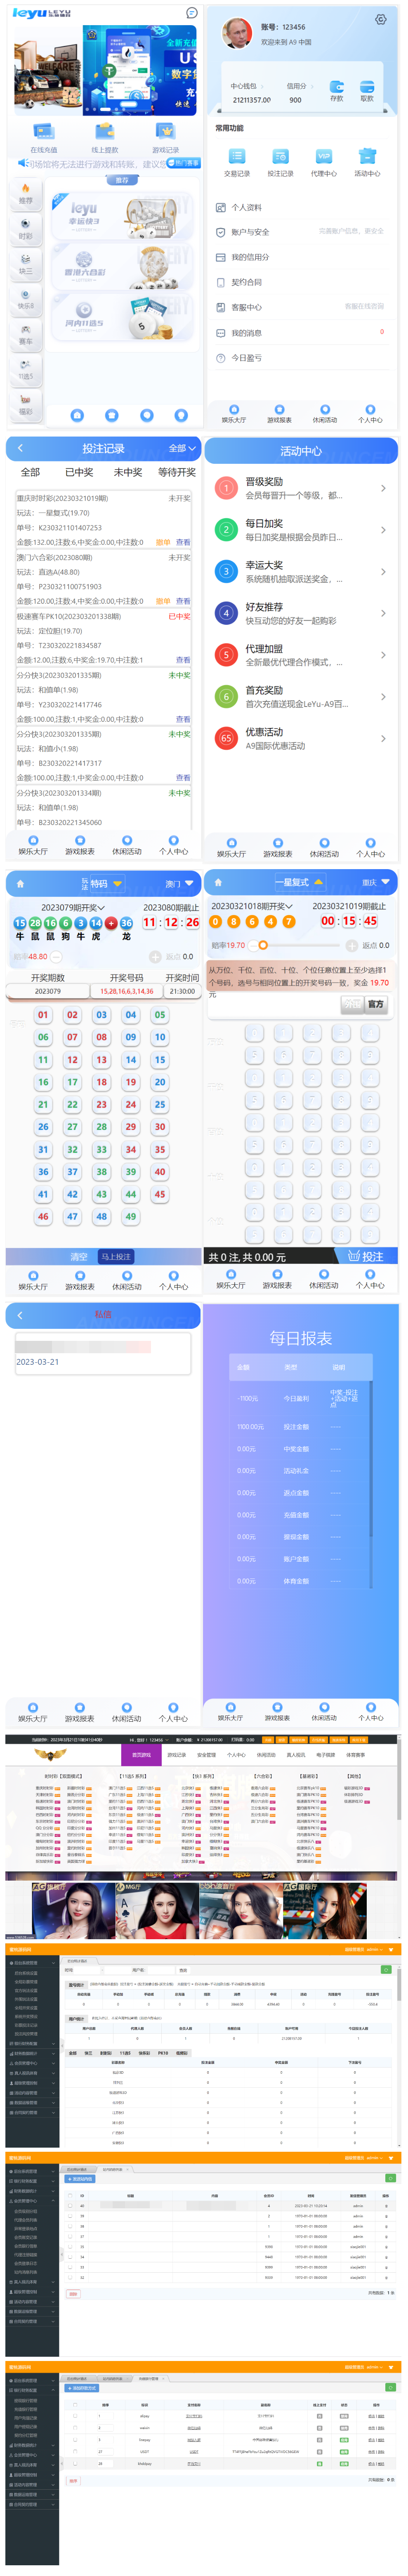Tap the 存款 deposit wallet icon
The height and width of the screenshot is (2576, 408).
[x=337, y=87]
